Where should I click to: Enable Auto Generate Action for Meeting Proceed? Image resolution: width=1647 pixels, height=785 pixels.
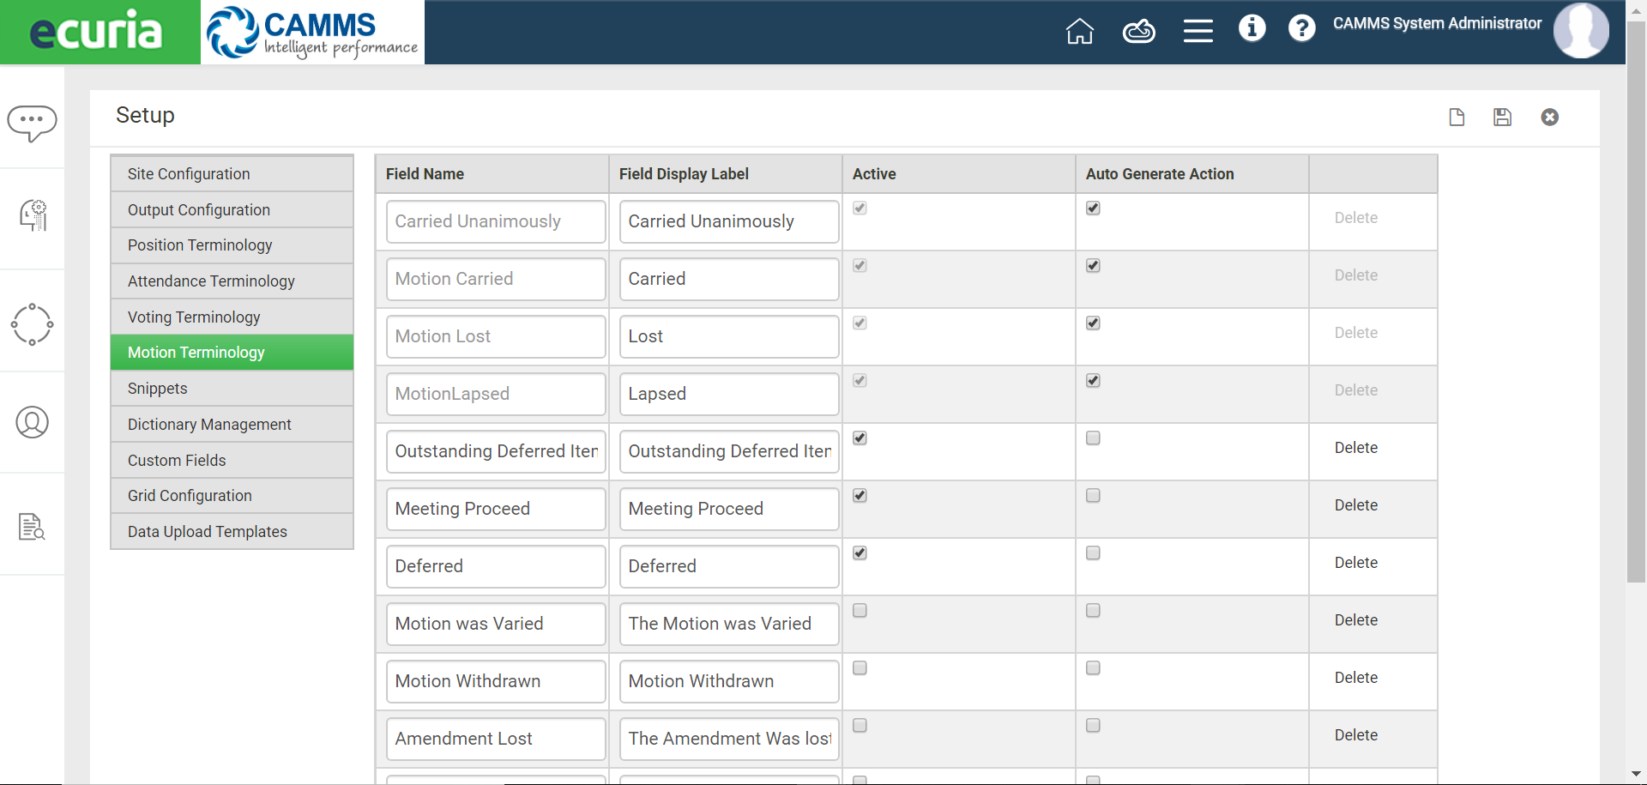(1093, 495)
